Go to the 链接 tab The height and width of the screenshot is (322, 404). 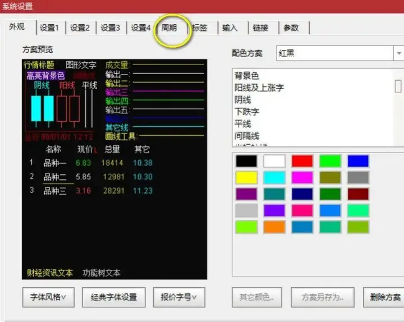click(x=260, y=27)
